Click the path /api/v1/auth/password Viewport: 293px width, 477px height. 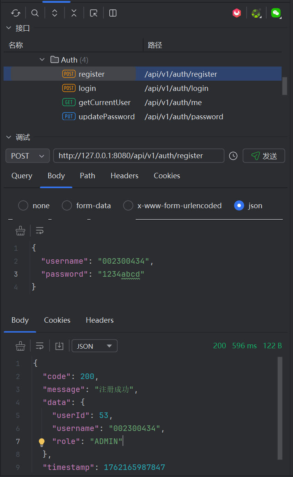(x=184, y=116)
